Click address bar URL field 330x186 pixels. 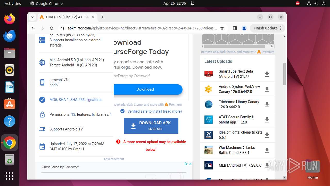pyautogui.click(x=142, y=28)
